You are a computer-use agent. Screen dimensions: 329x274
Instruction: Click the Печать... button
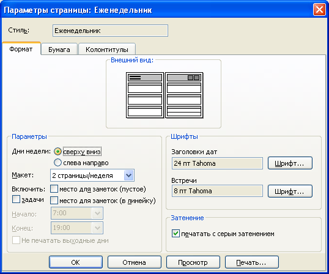[252, 262]
